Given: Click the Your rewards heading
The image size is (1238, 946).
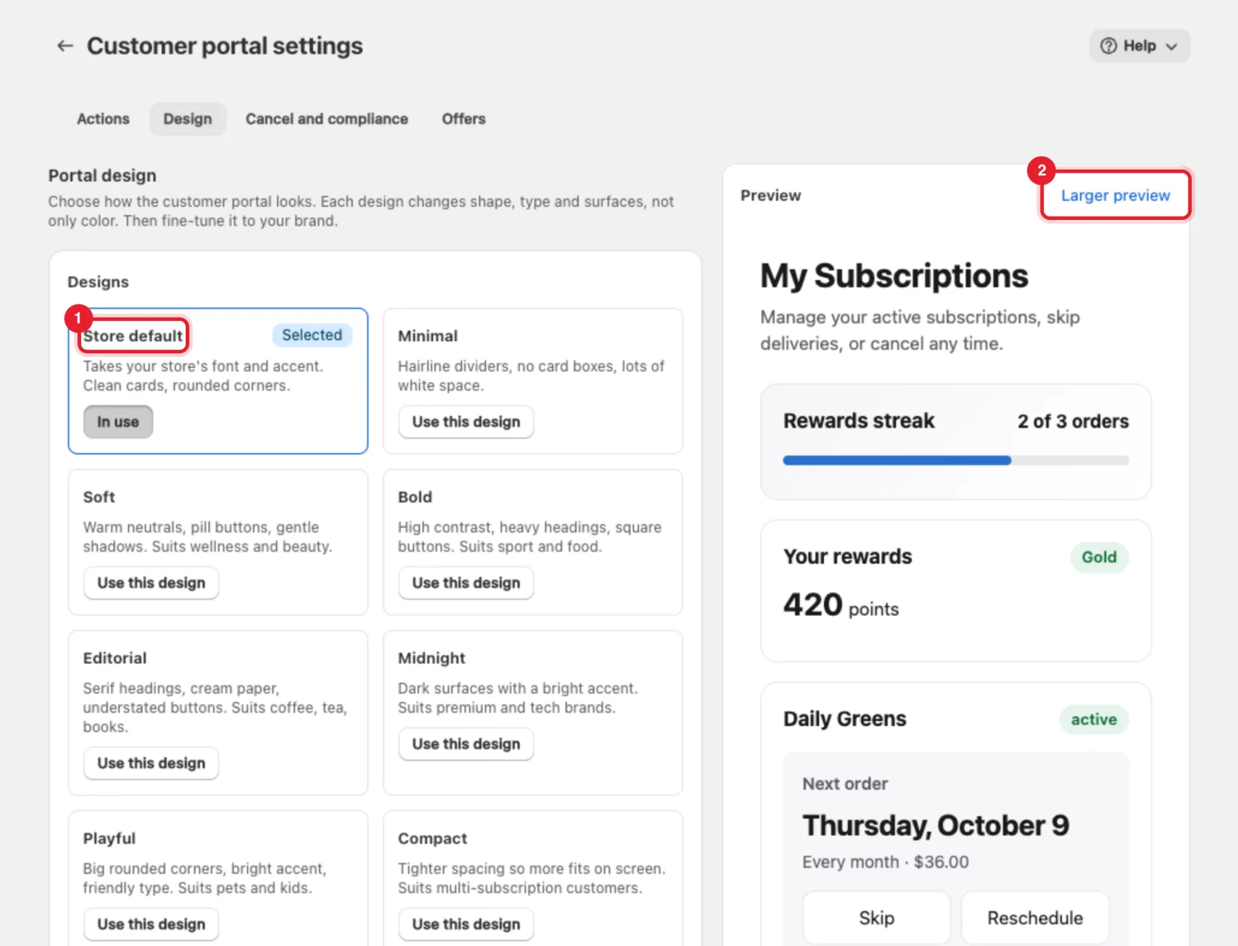Looking at the screenshot, I should (x=847, y=556).
